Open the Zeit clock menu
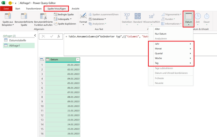Screen dimensions: 217x137 pyautogui.click(x=197, y=19)
